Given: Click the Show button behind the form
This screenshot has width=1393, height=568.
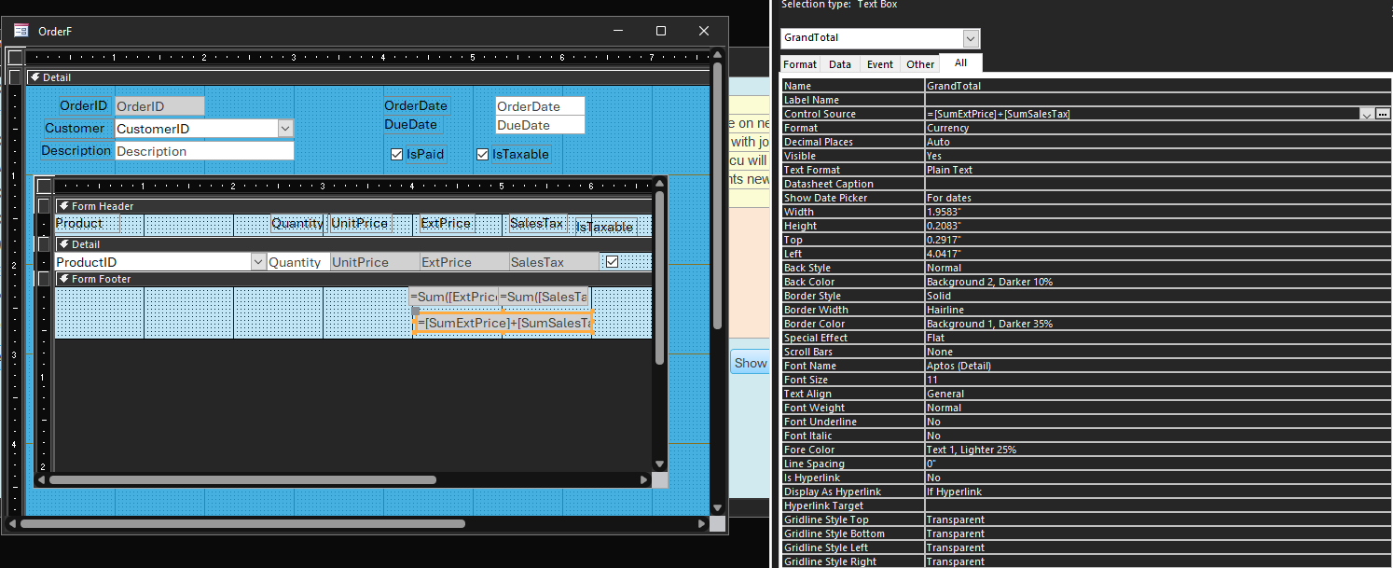Looking at the screenshot, I should [x=750, y=363].
